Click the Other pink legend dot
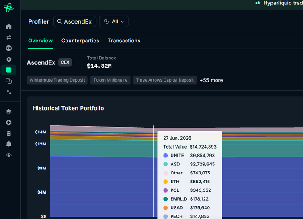 (165, 173)
